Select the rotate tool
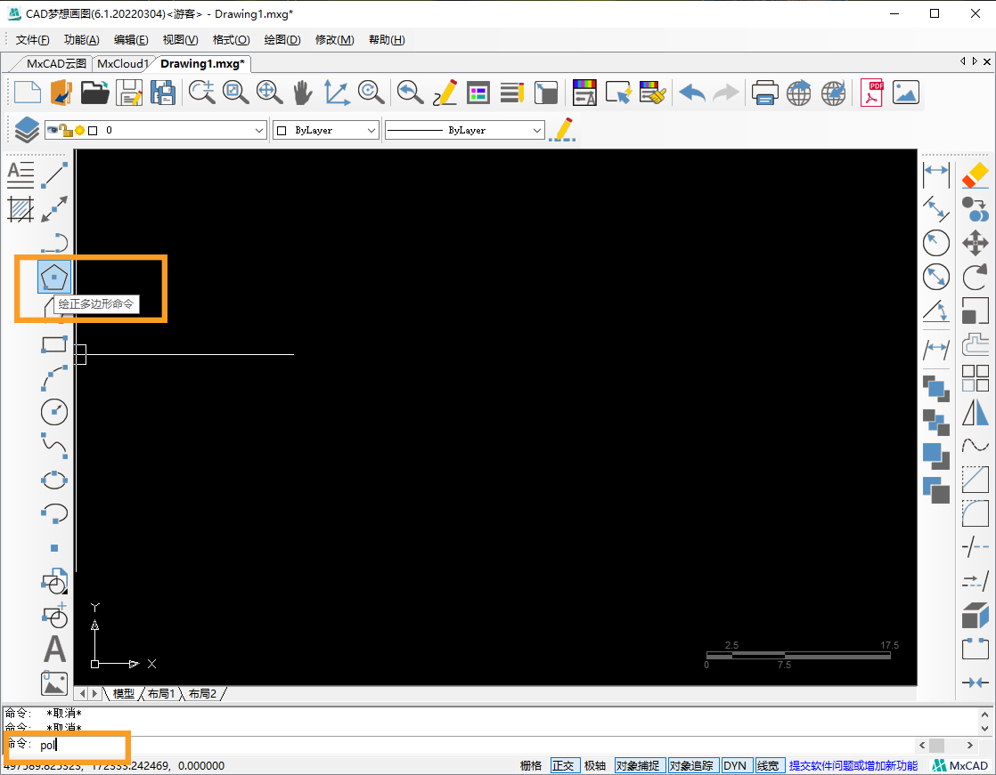 point(975,277)
